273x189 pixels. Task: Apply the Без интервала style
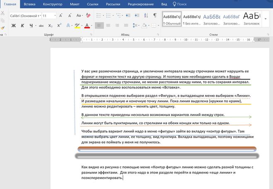pos(192,19)
